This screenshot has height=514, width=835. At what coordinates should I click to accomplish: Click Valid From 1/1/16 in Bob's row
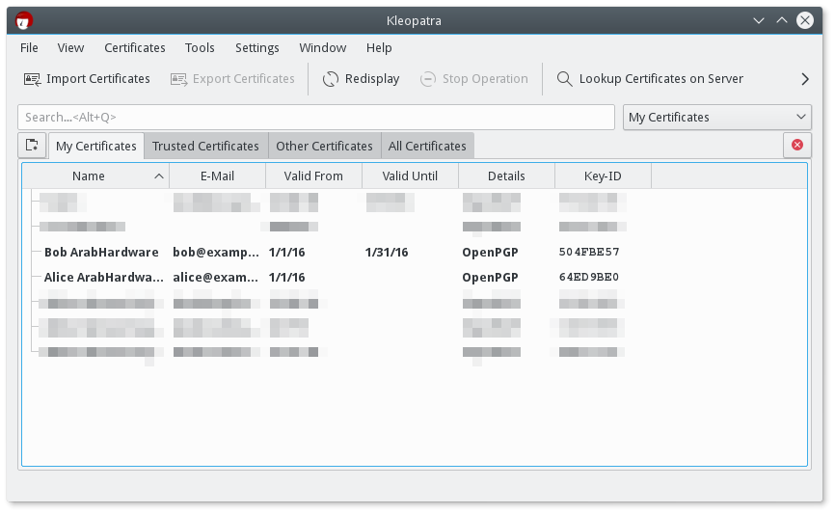286,253
